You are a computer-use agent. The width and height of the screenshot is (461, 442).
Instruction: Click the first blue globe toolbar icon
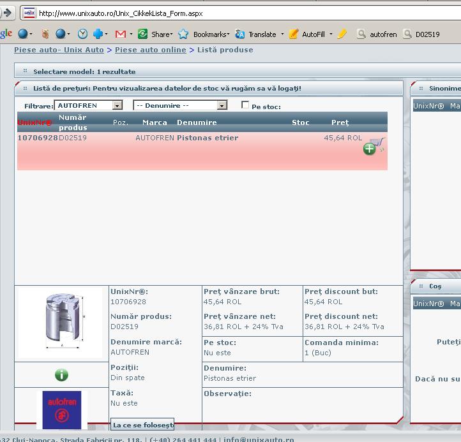coord(22,34)
